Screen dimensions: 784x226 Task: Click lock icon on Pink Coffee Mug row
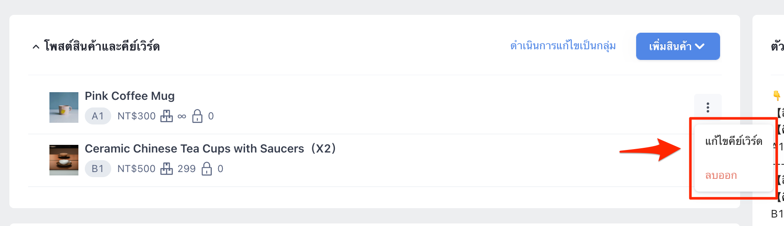[x=197, y=116]
